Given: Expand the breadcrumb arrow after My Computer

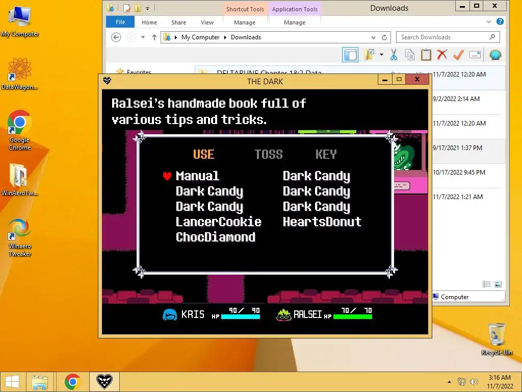Looking at the screenshot, I should click(225, 37).
